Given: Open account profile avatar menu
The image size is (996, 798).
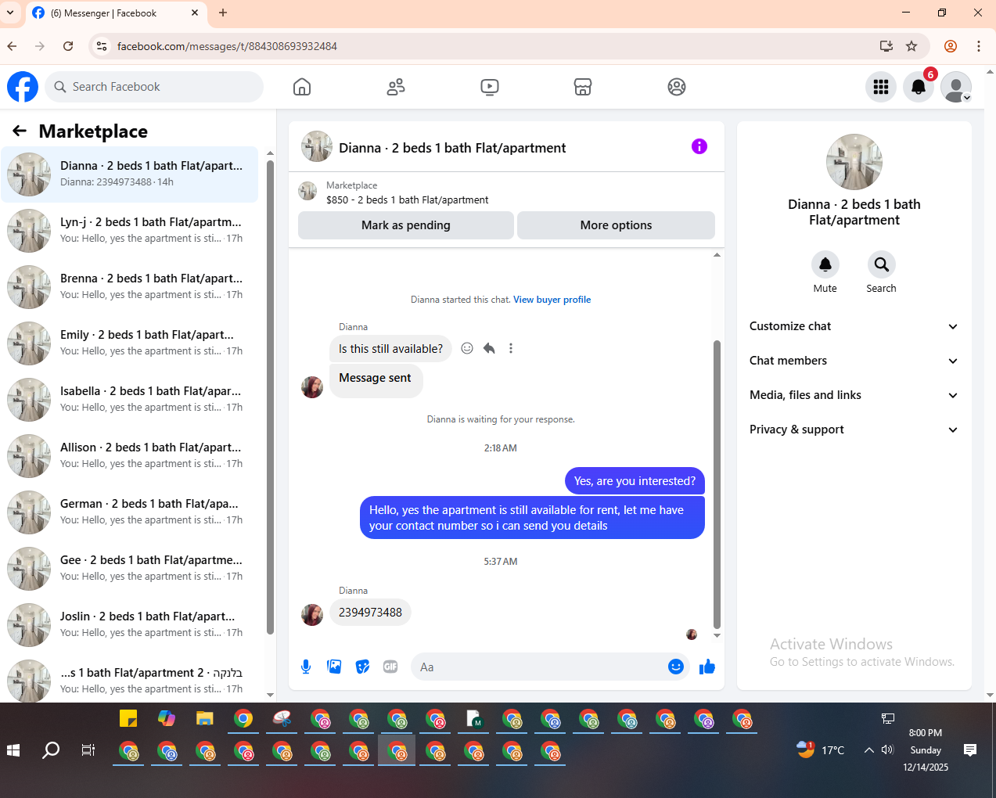Looking at the screenshot, I should coord(956,87).
